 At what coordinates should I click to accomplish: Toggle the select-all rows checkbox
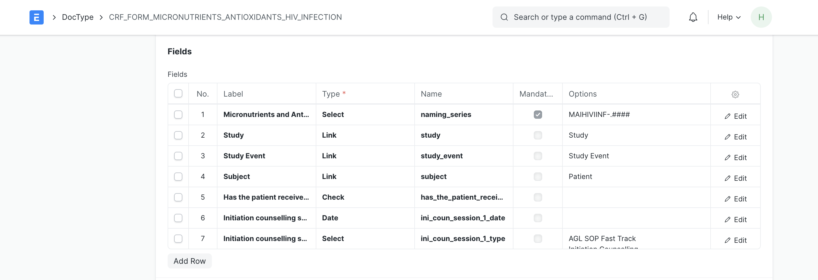(178, 93)
